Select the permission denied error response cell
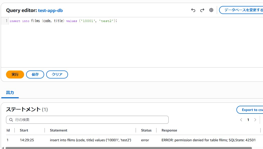This screenshot has height=149, width=263. [x=209, y=140]
